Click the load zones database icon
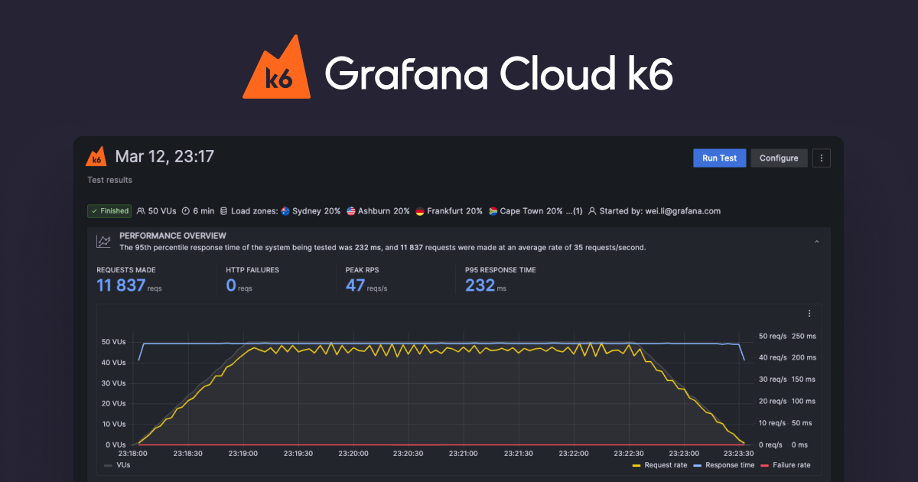The width and height of the screenshot is (918, 482). pyautogui.click(x=223, y=211)
